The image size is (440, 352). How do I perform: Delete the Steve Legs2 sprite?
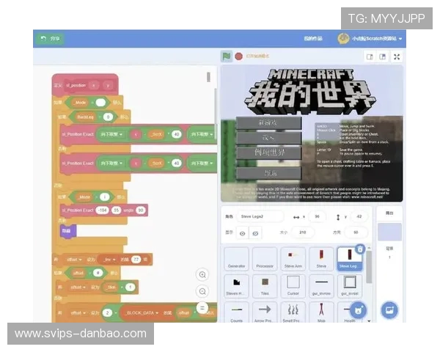click(360, 250)
